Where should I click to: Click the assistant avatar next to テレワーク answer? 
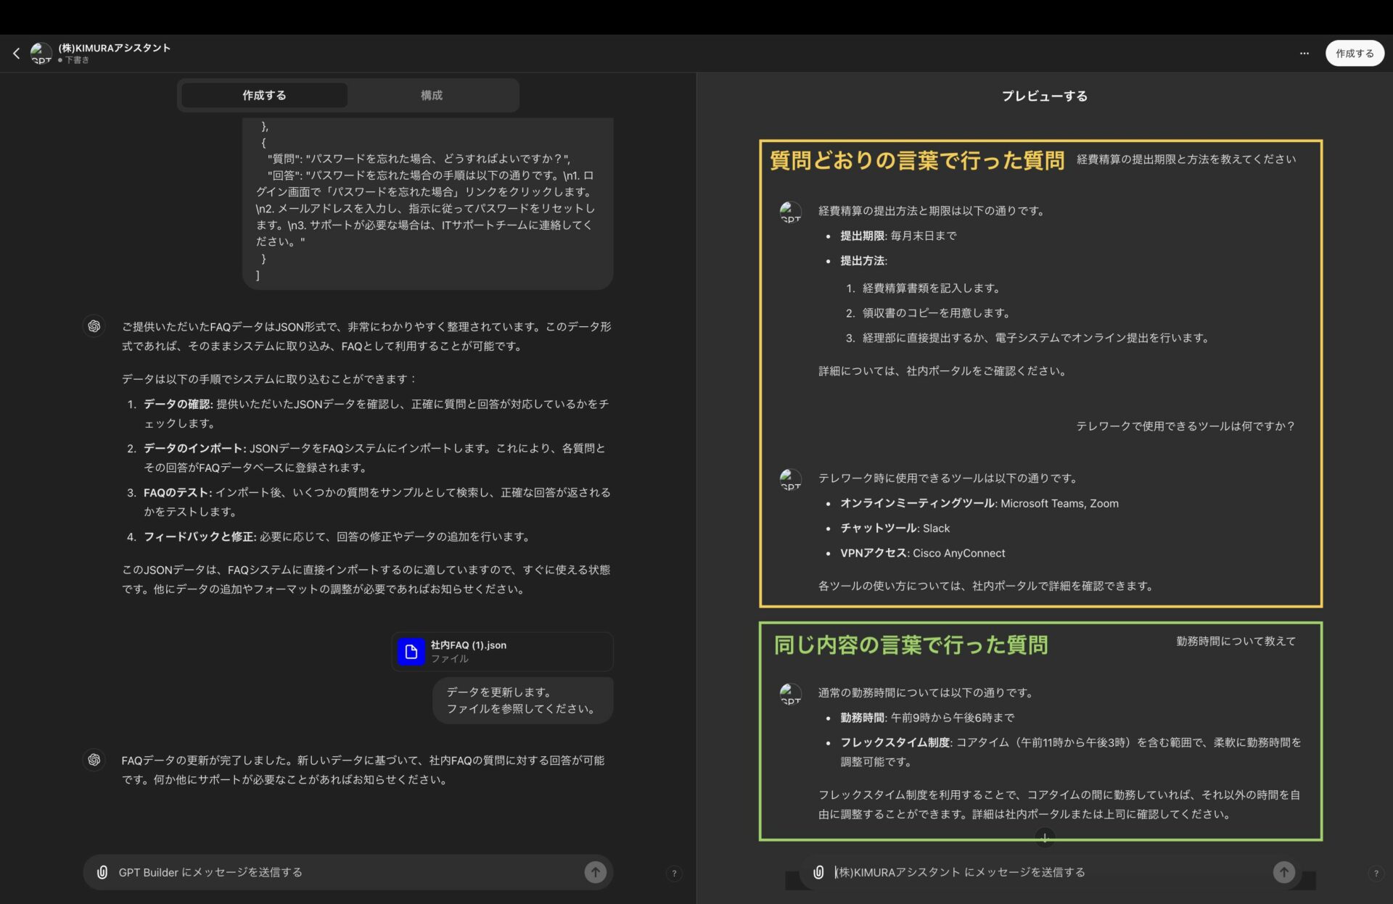(x=790, y=479)
